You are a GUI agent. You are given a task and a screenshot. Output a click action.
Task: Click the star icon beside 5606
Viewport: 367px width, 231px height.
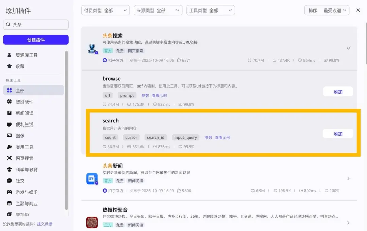179,191
